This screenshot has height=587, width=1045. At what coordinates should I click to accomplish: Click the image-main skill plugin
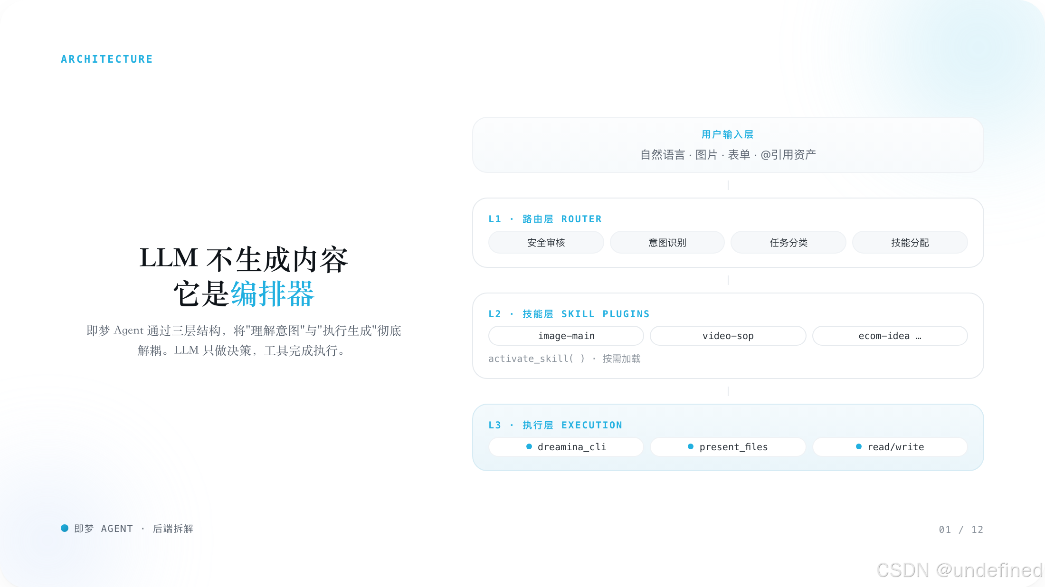click(566, 336)
